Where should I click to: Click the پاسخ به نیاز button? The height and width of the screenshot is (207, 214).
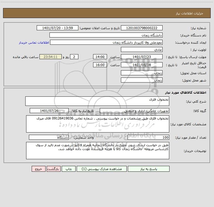(149, 169)
